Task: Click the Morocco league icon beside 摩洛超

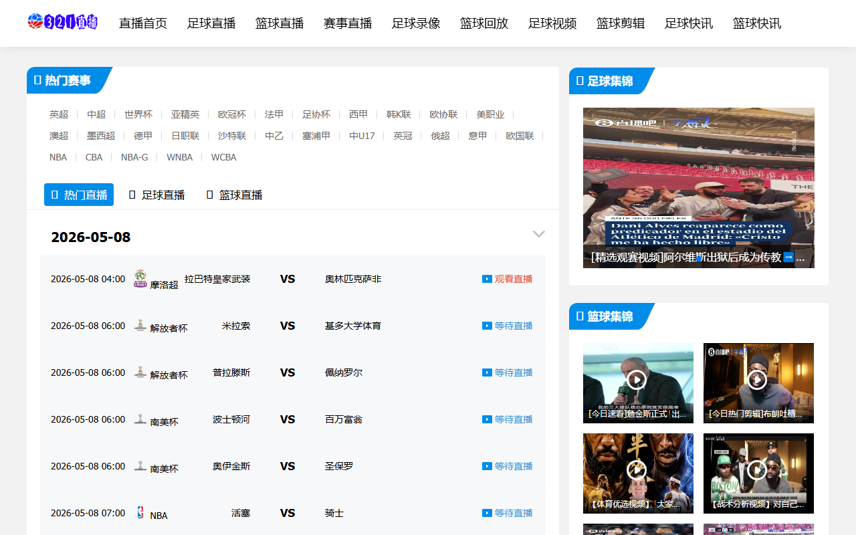Action: click(x=140, y=278)
